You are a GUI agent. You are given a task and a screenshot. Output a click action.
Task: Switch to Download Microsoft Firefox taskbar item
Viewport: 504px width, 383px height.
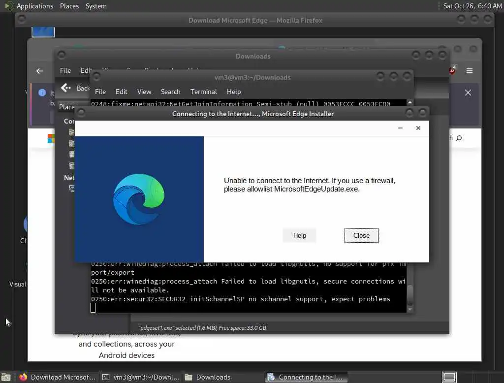click(x=57, y=377)
